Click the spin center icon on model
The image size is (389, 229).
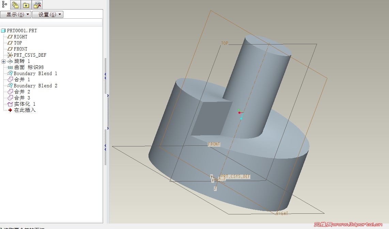tap(240, 114)
